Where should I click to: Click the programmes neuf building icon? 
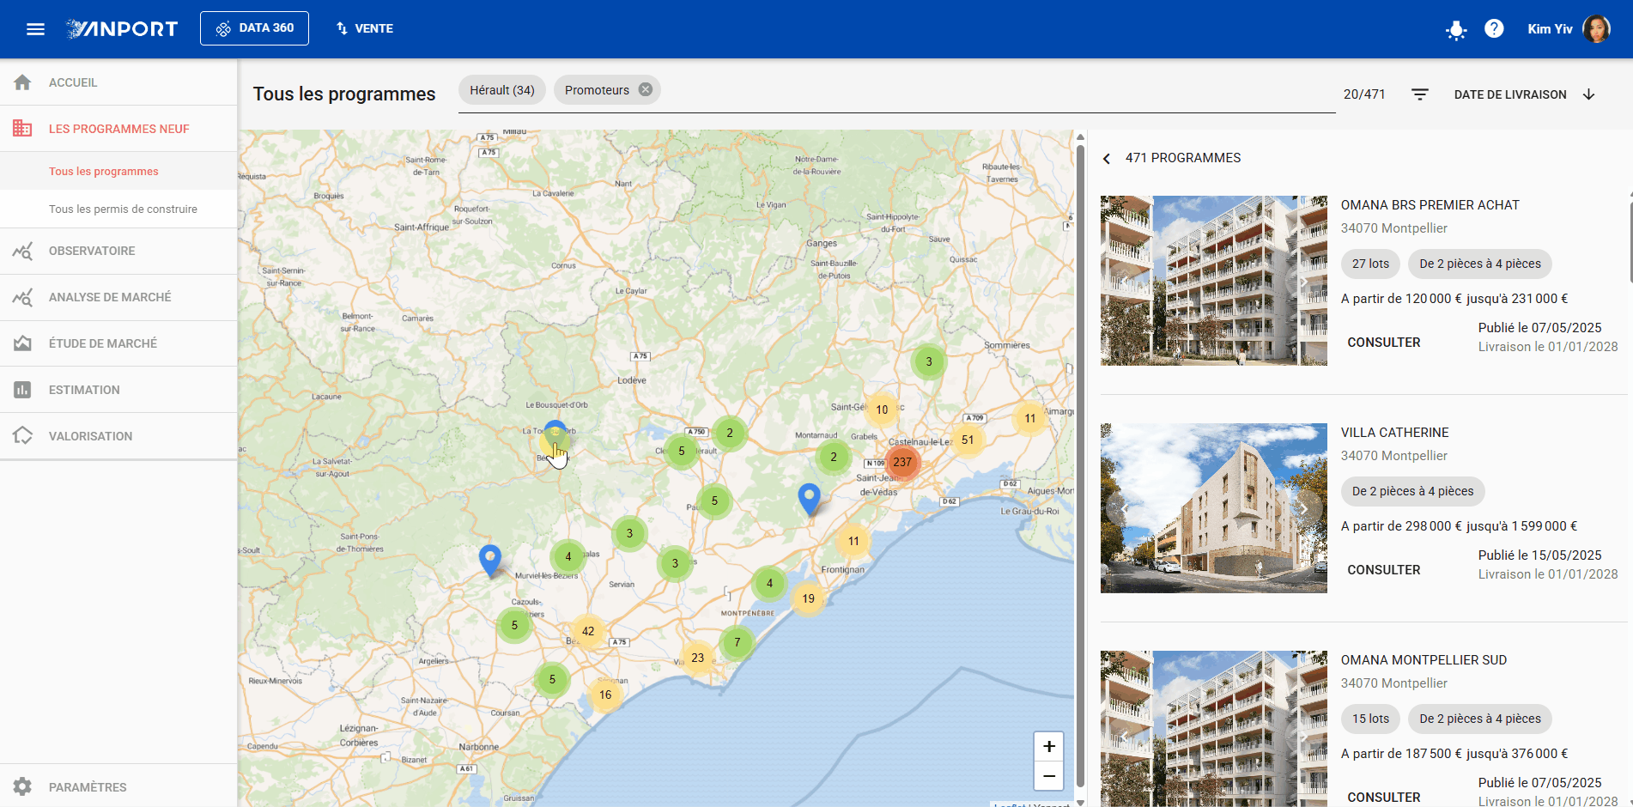tap(22, 129)
